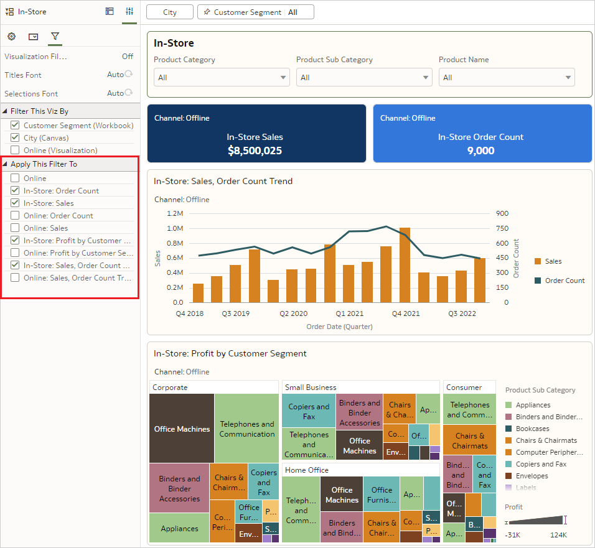Expand the Product Name dropdown
This screenshot has width=595, height=548.
coord(507,77)
